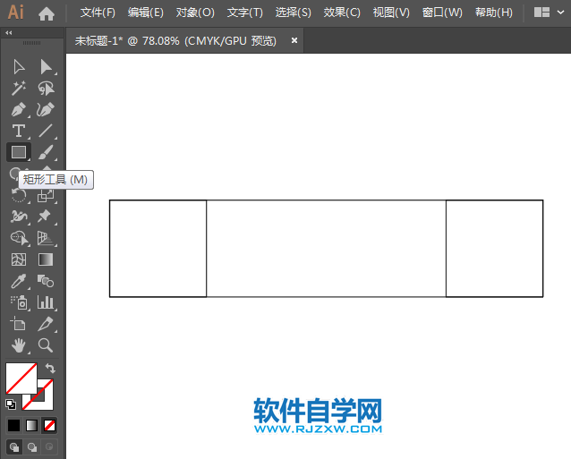Open the 效果(C) menu
Image resolution: width=571 pixels, height=459 pixels.
[342, 13]
